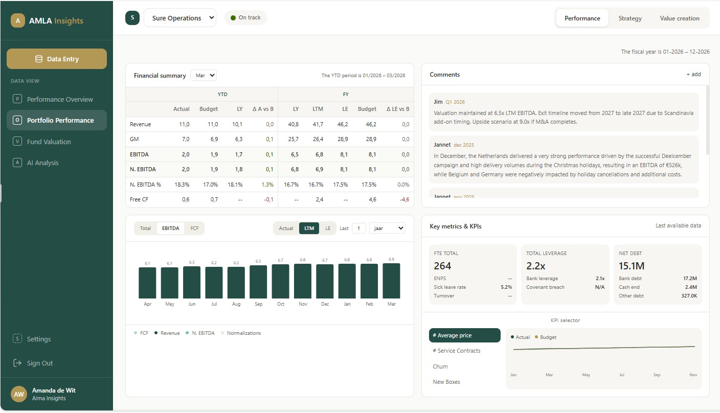Open the jaar period dropdown
The image size is (720, 413).
tap(387, 228)
